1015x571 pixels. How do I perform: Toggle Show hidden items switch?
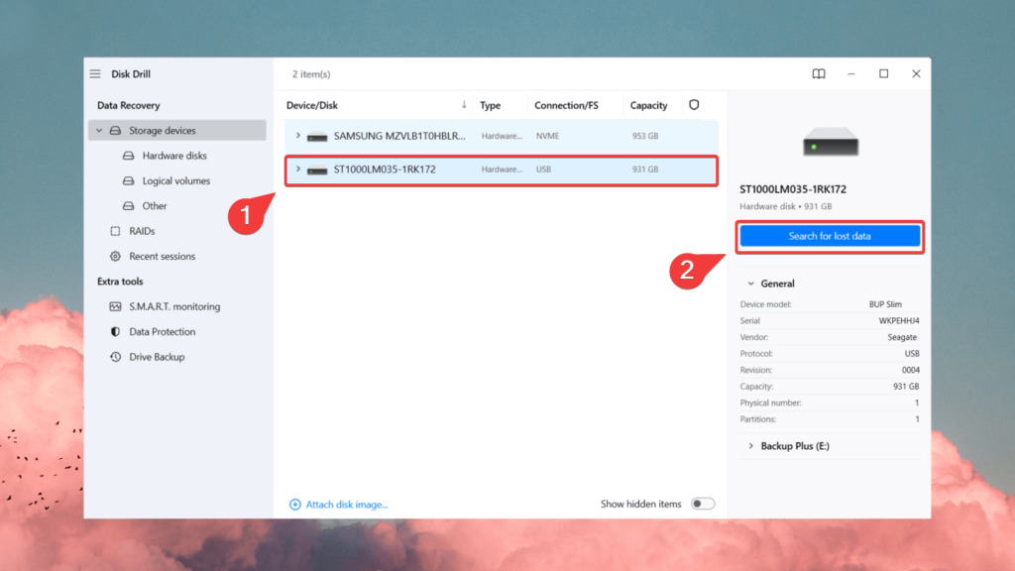coord(703,504)
